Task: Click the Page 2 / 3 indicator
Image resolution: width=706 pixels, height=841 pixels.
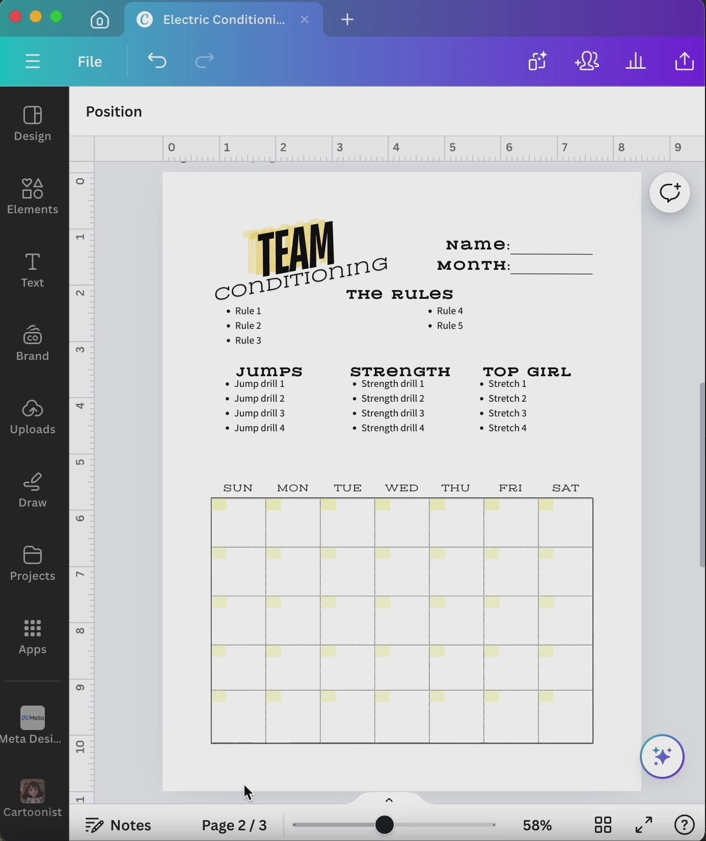Action: [x=234, y=825]
